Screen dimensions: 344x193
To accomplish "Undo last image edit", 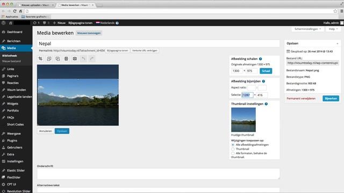I will pos(83,58).
